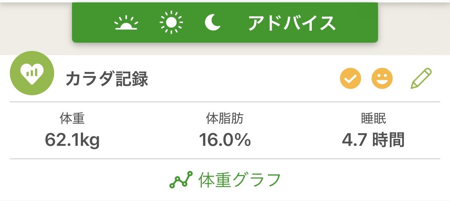Tap the 体重 weight label
This screenshot has width=450, height=201.
[72, 119]
